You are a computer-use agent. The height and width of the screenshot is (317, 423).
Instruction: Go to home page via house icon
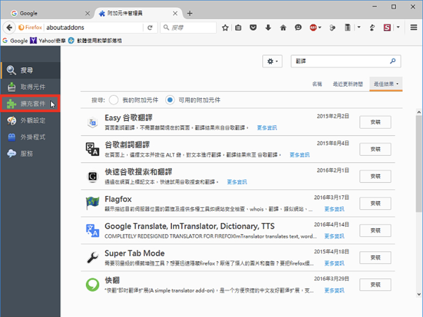(283, 28)
